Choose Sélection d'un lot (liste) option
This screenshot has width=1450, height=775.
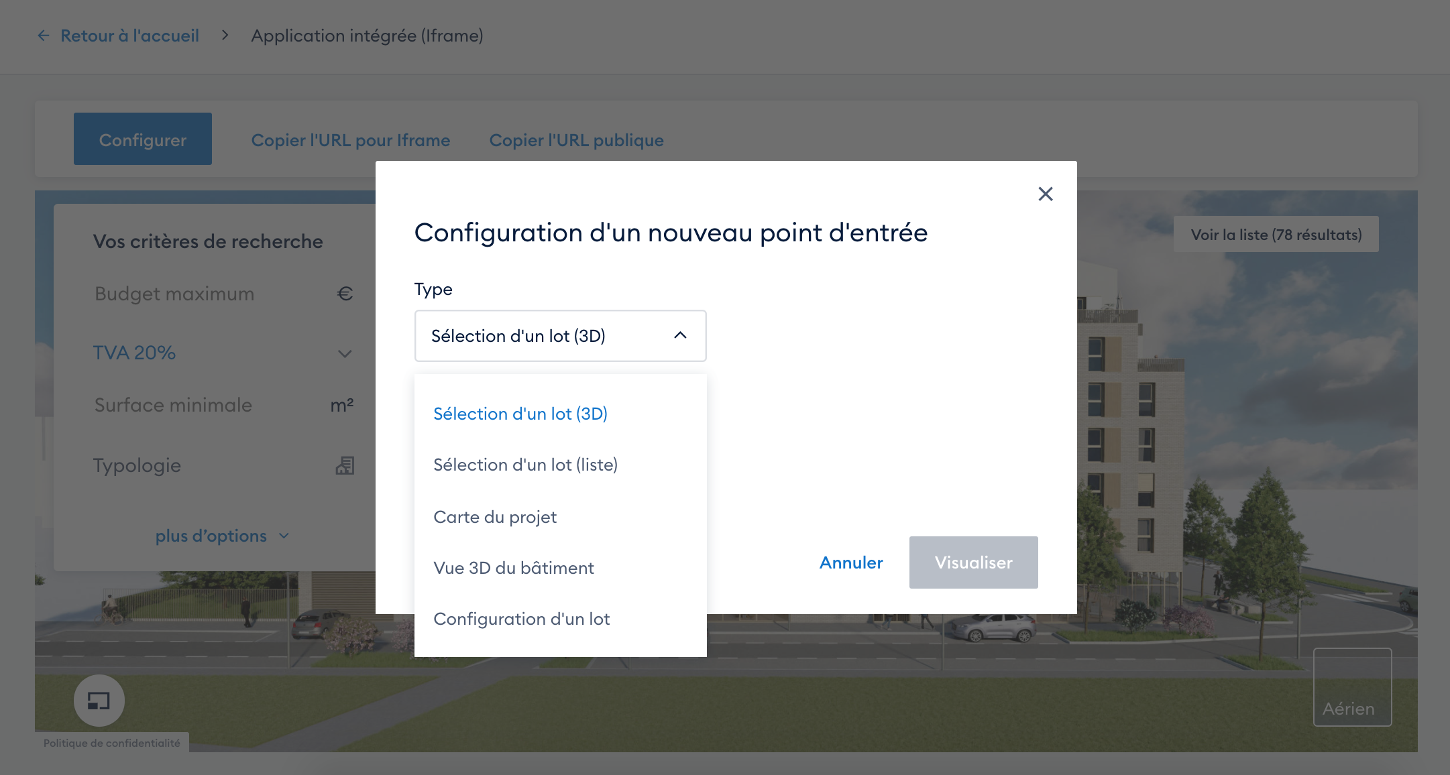[x=525, y=465]
